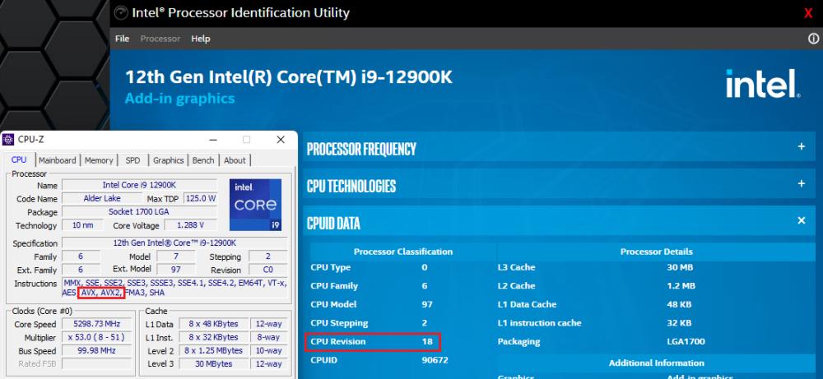Close the Intel Processor Identification Utility

coord(808,13)
